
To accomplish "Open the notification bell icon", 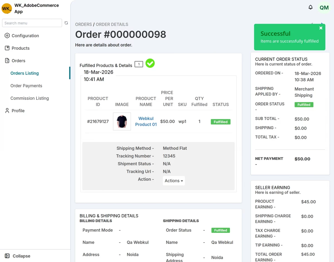I will (x=311, y=8).
